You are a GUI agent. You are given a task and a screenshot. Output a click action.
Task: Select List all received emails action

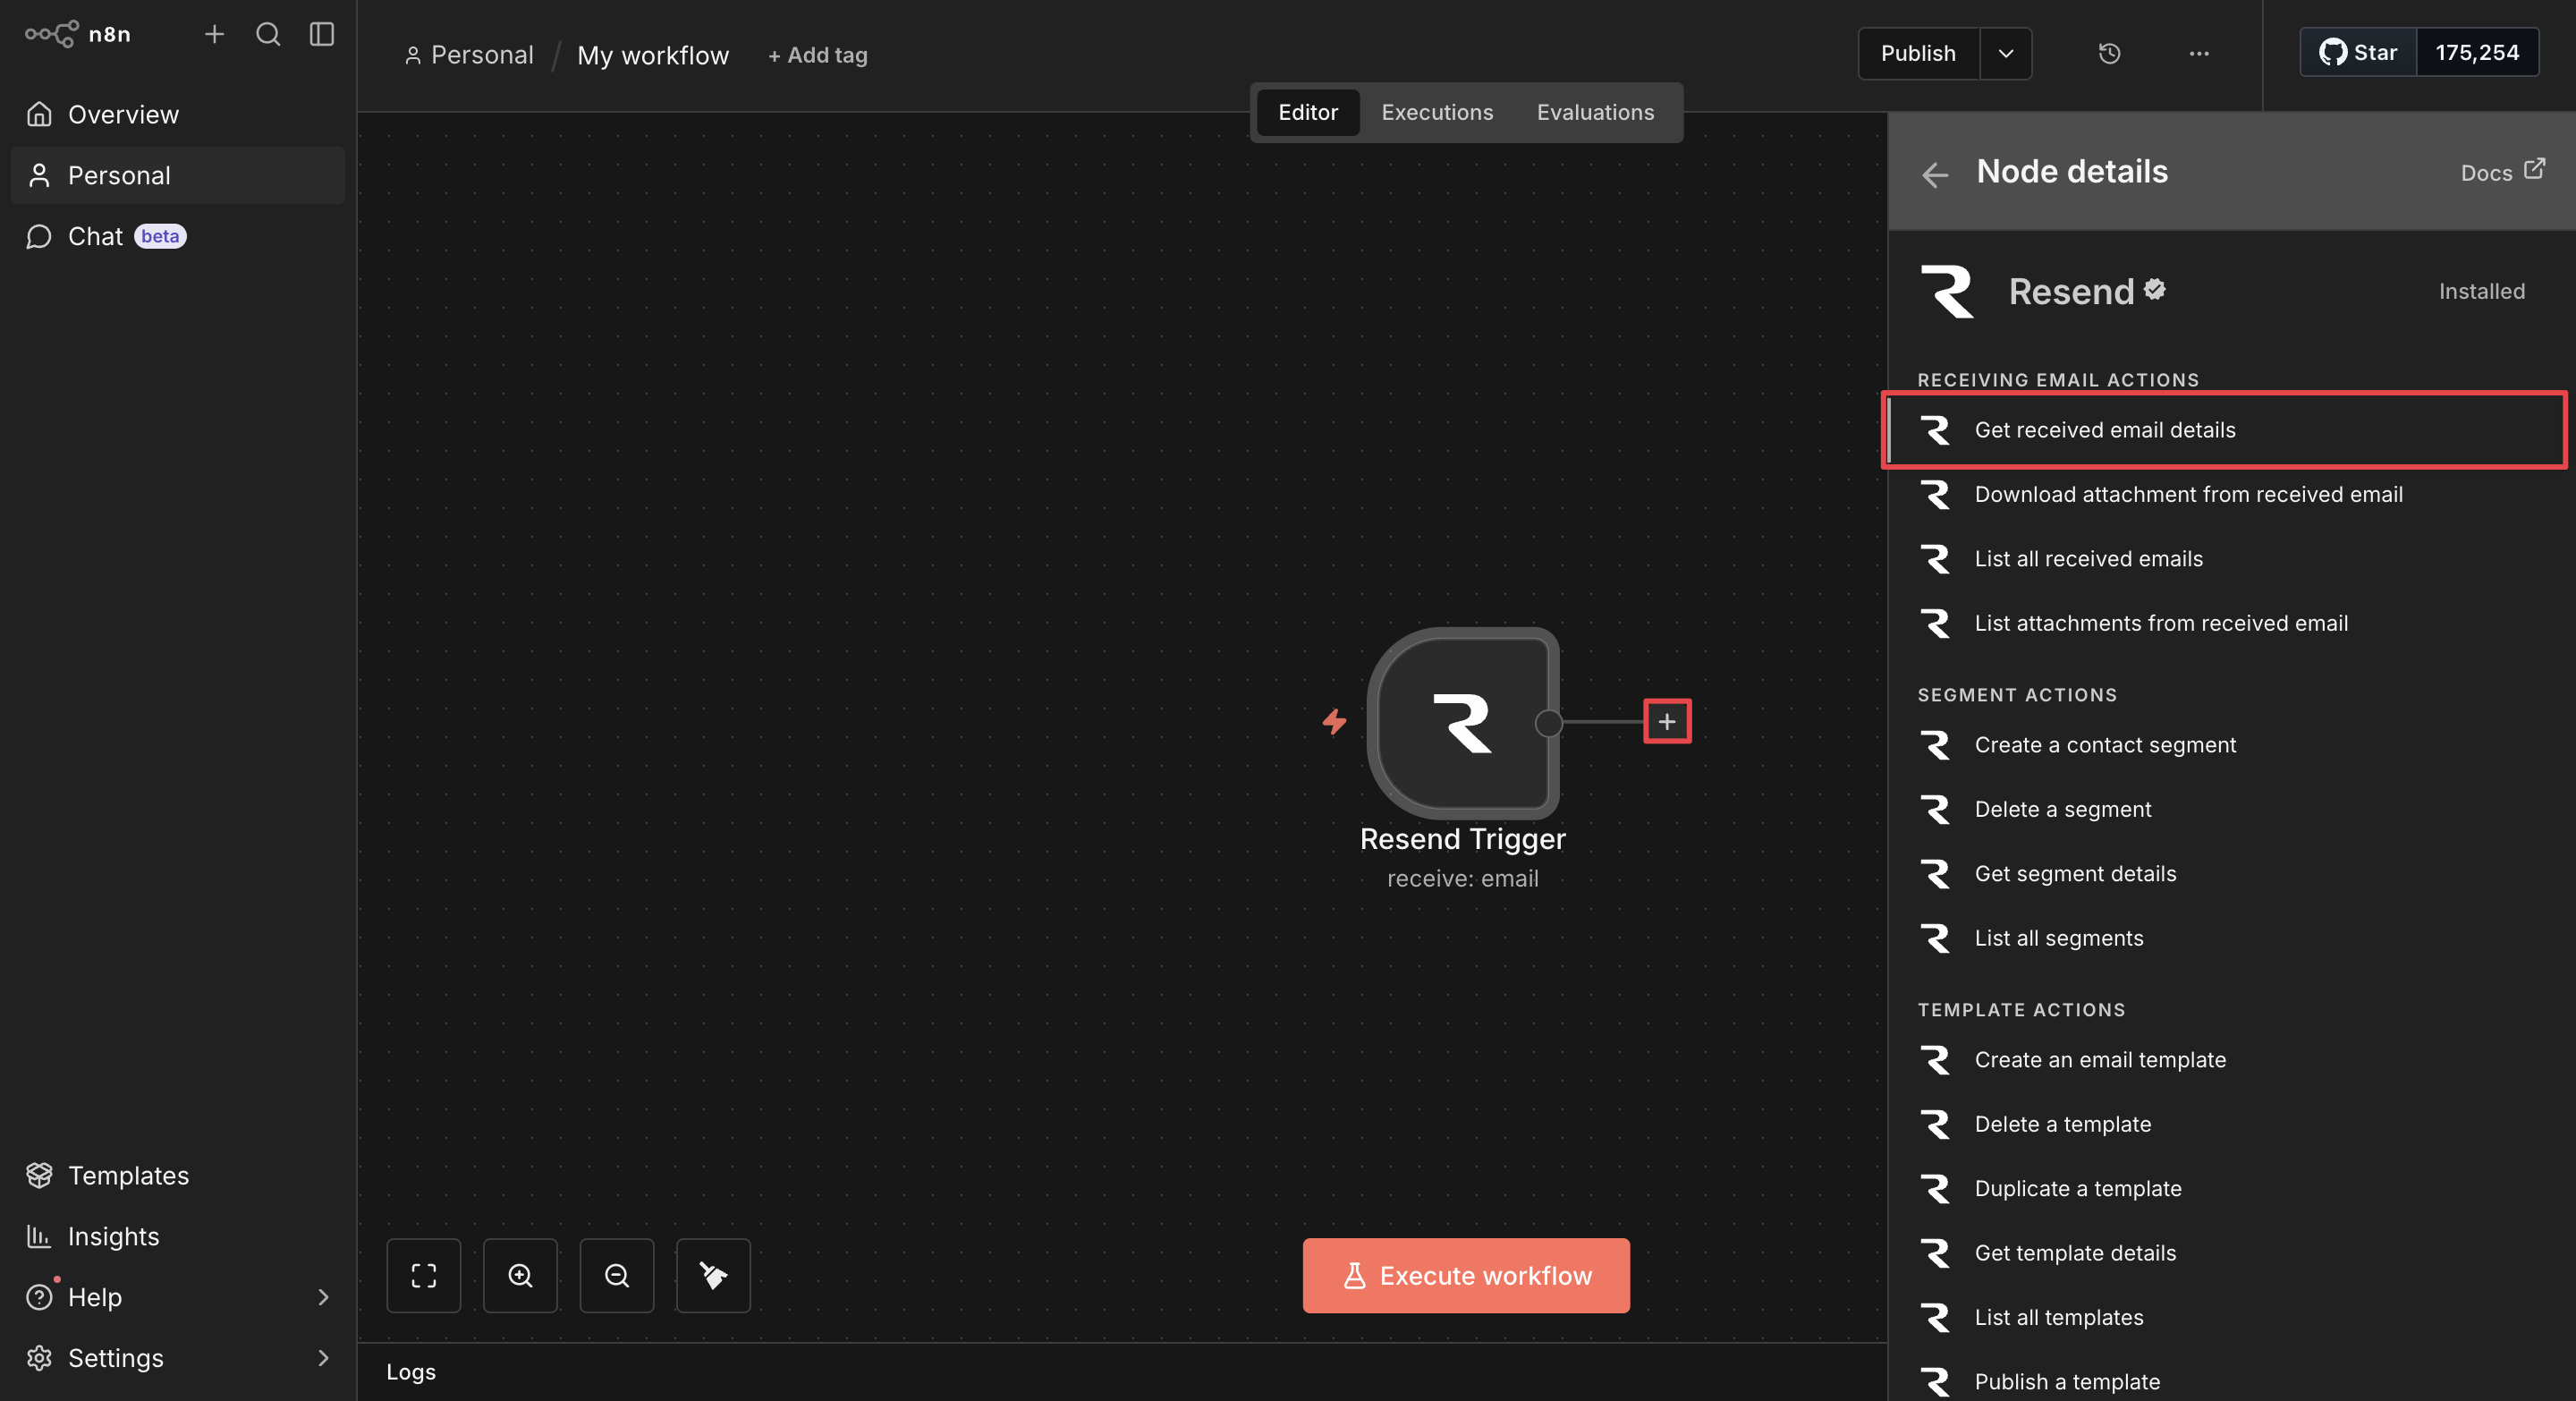2088,558
